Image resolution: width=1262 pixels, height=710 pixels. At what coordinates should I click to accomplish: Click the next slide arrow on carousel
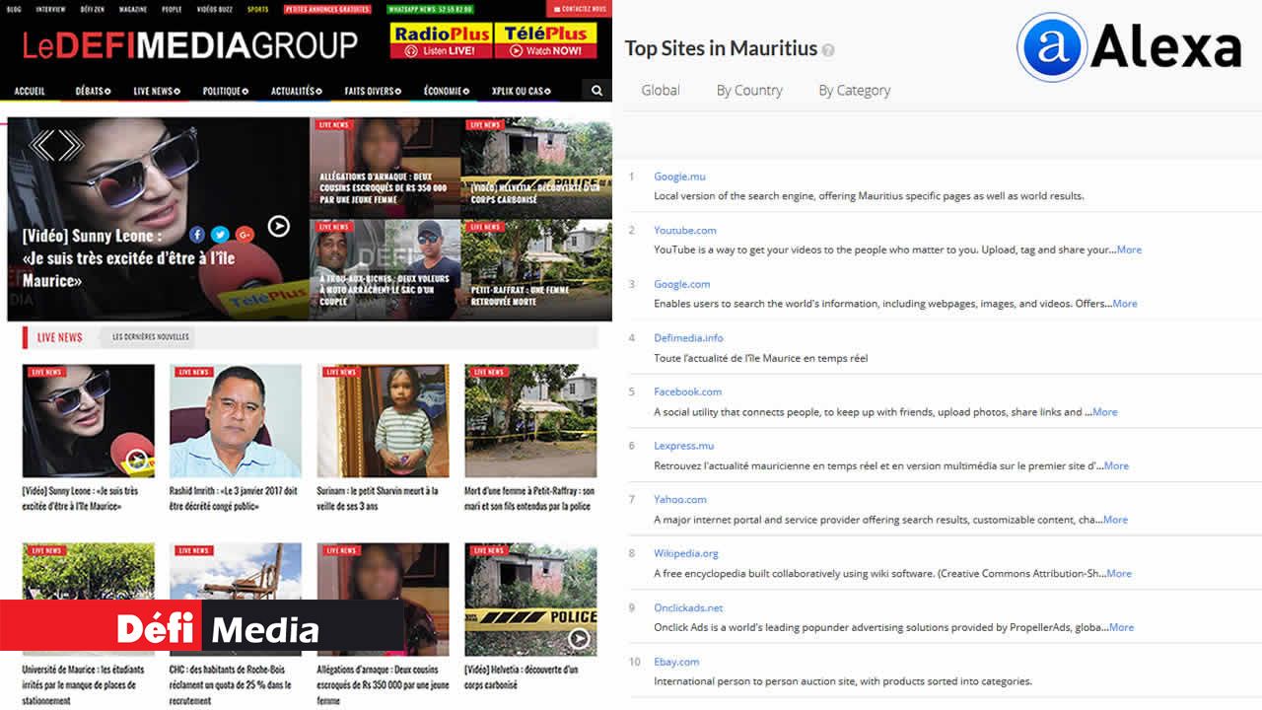point(70,146)
